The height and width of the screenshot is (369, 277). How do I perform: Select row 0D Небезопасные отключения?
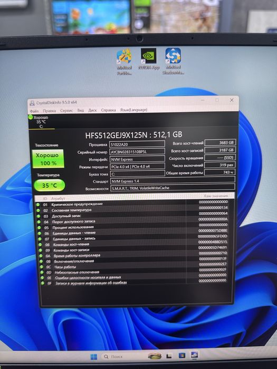point(136,272)
